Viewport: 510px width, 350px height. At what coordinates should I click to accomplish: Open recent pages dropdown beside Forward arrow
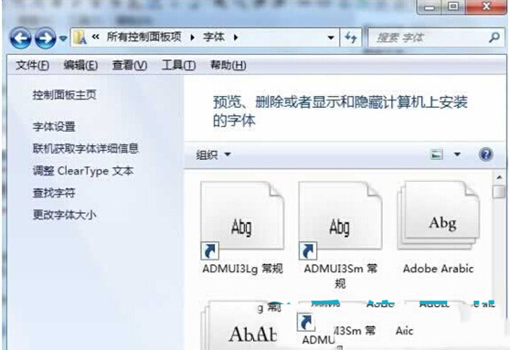[x=63, y=38]
